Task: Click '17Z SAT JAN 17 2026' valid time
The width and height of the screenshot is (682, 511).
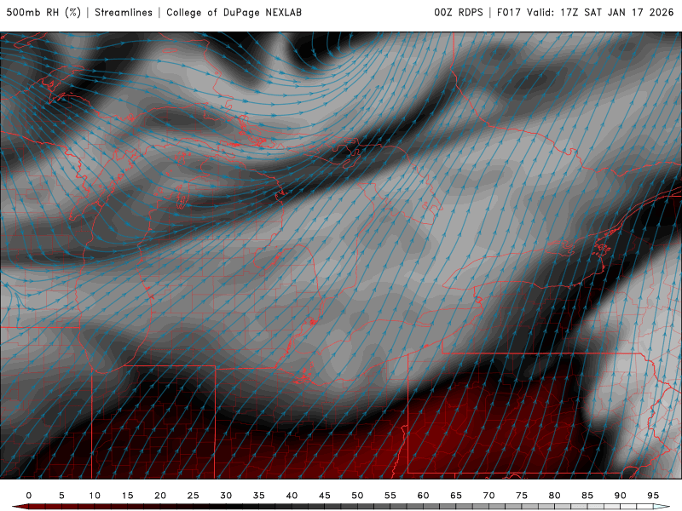Action: 616,12
